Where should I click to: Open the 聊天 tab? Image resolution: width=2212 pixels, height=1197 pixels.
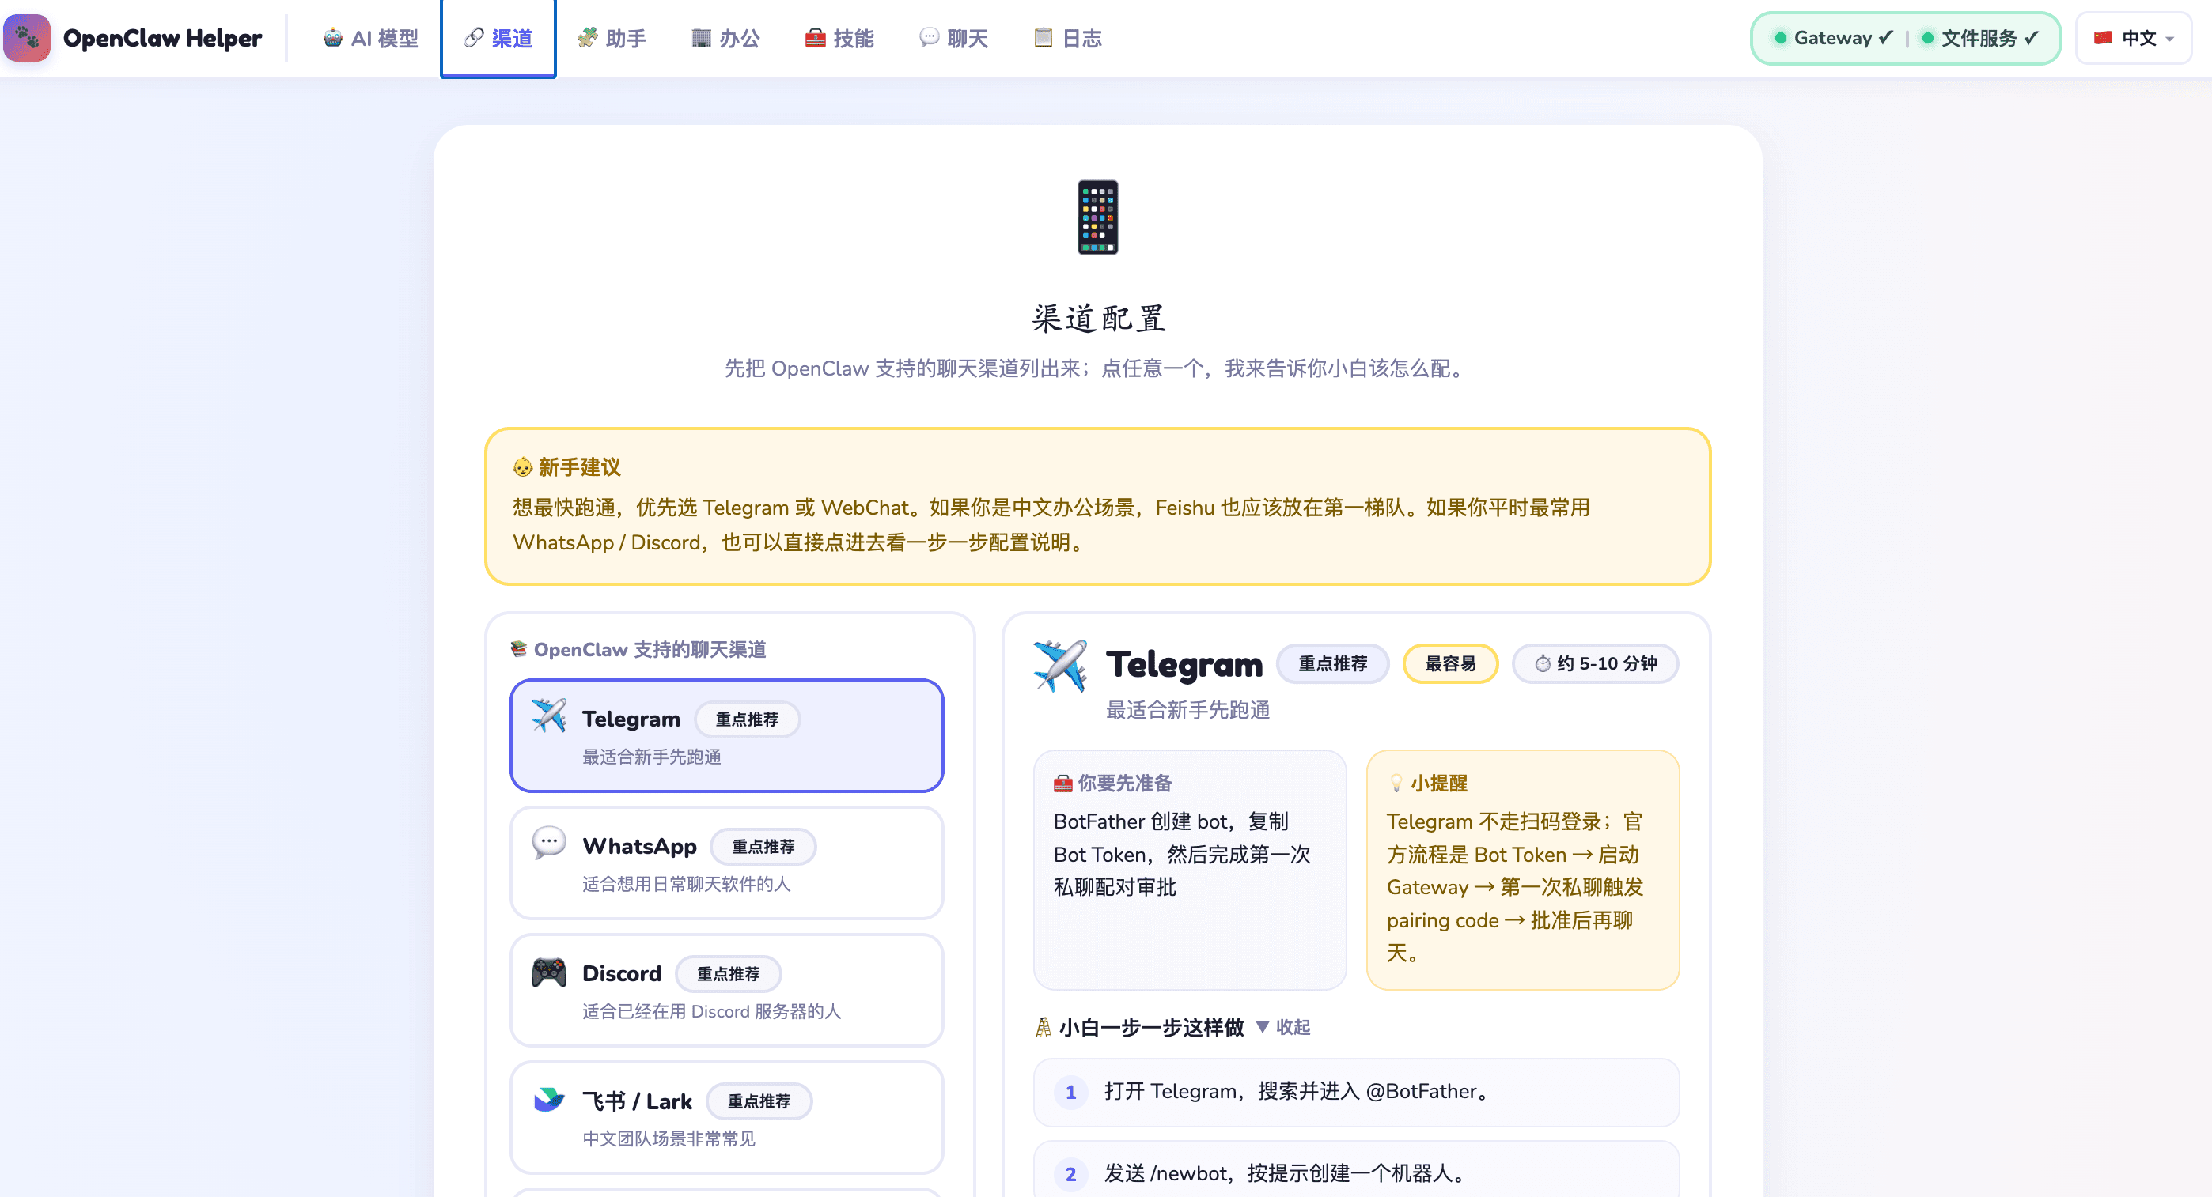click(x=953, y=38)
